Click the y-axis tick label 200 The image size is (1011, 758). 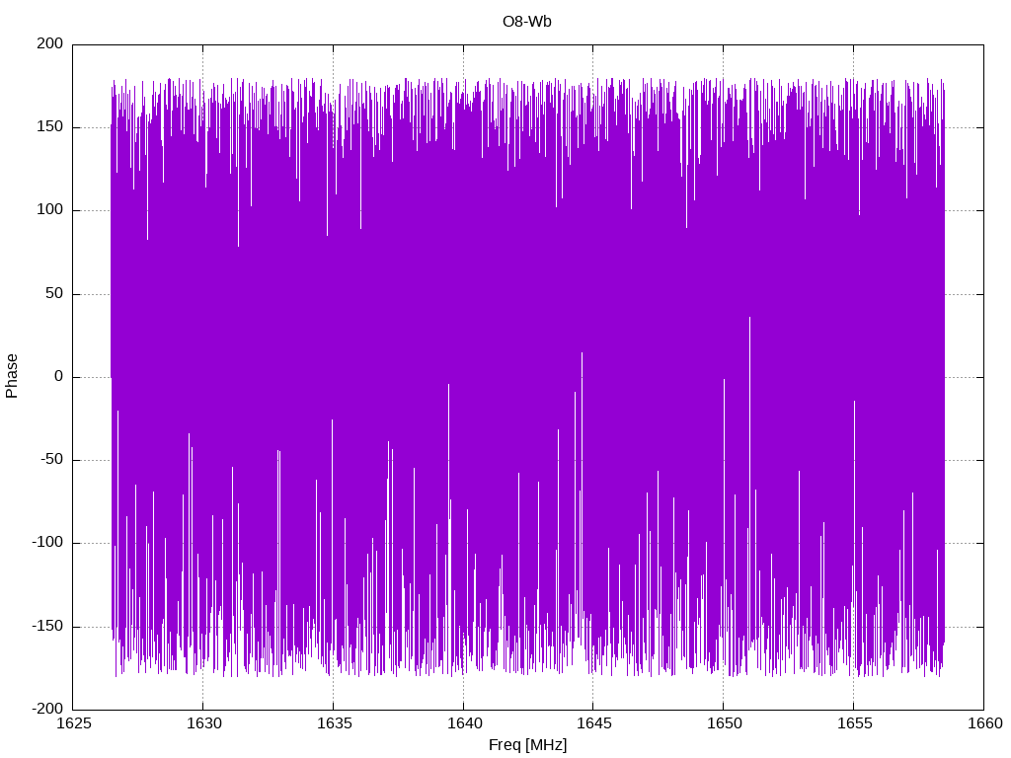50,43
